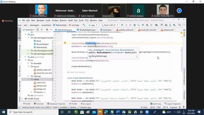204x115 pixels.
Task: Toggle the Resource Manager tool window
Action: (19, 52)
